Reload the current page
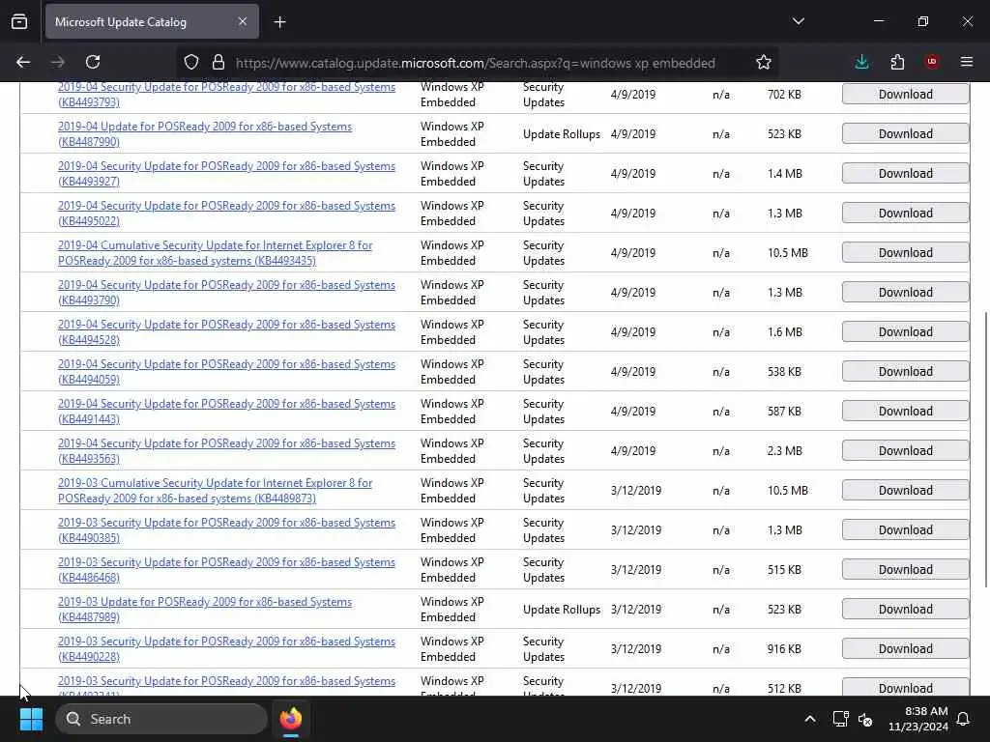The image size is (990, 742). (93, 62)
